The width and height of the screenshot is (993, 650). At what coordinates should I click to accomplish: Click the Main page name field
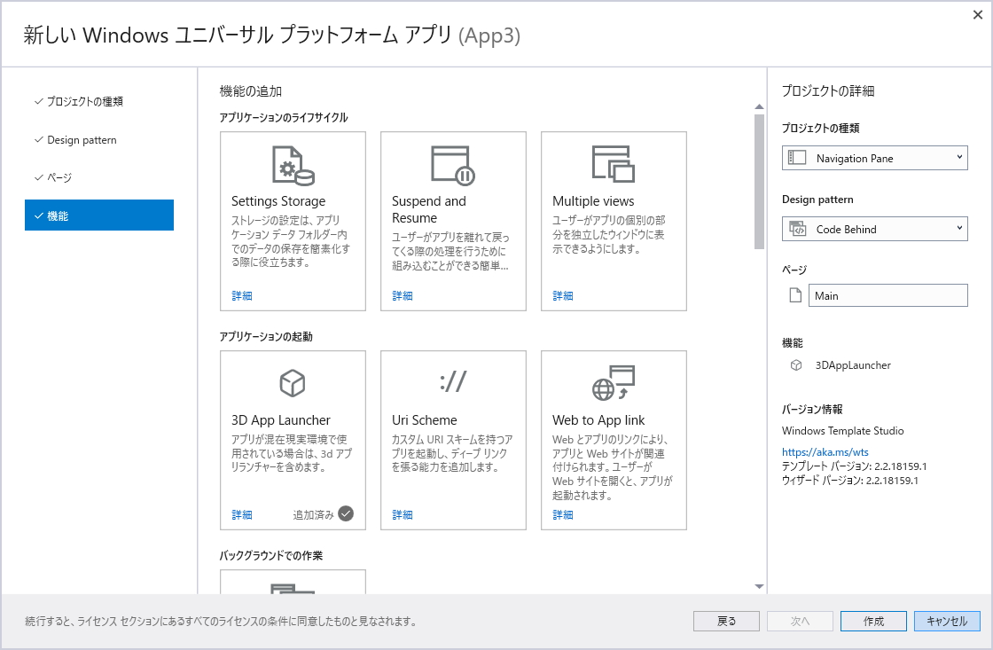887,294
